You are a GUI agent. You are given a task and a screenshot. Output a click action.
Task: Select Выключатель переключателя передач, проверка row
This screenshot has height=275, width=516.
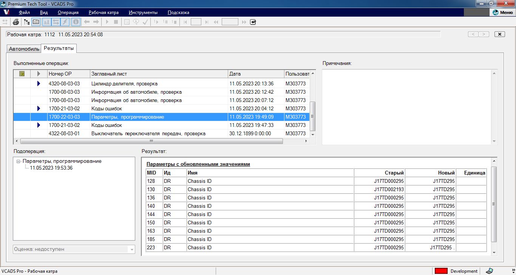(x=161, y=133)
